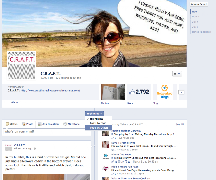
Task: Select Posts by Others menu entry
Action: coord(99,128)
